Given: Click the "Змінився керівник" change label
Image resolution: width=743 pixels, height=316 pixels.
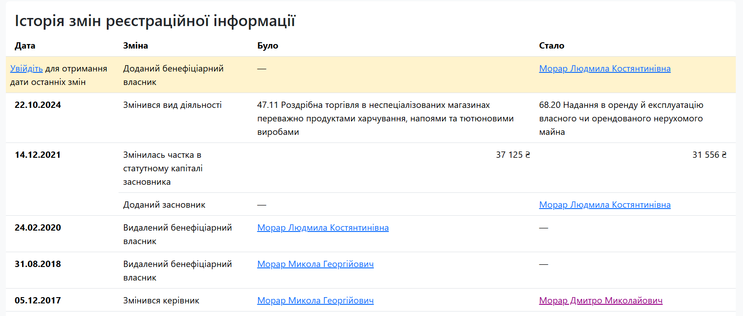Looking at the screenshot, I should 161,301.
